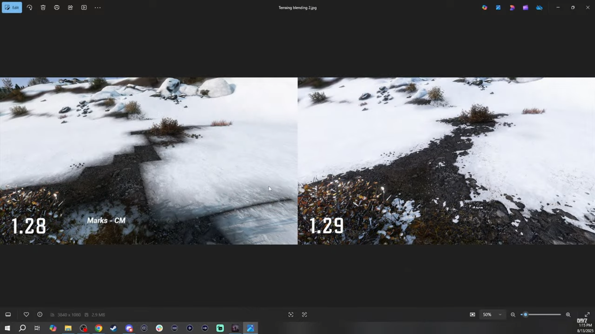595x334 pixels.
Task: Rotate the image using the rotate icon
Action: [x=29, y=7]
